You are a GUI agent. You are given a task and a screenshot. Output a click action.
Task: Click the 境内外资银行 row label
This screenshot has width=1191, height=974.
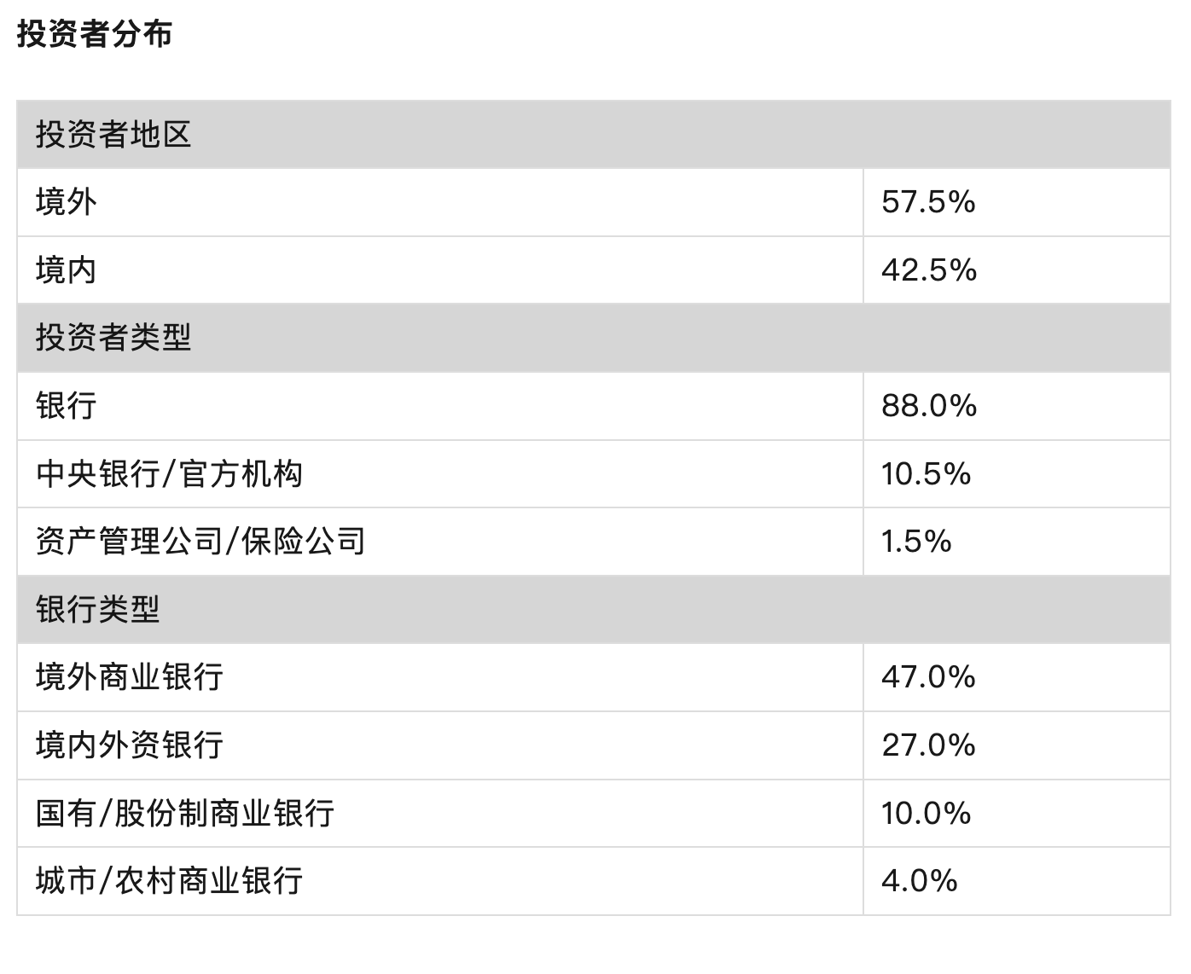click(130, 745)
